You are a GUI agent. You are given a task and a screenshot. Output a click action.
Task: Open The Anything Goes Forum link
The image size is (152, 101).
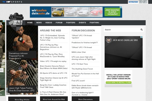[82, 69]
